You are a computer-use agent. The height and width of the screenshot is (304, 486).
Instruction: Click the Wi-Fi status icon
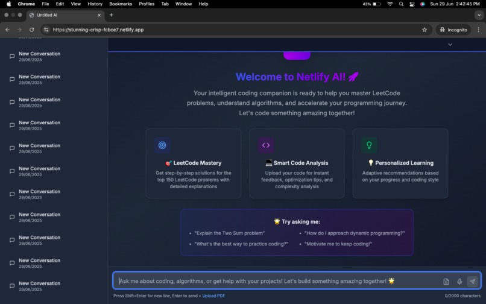click(x=390, y=4)
